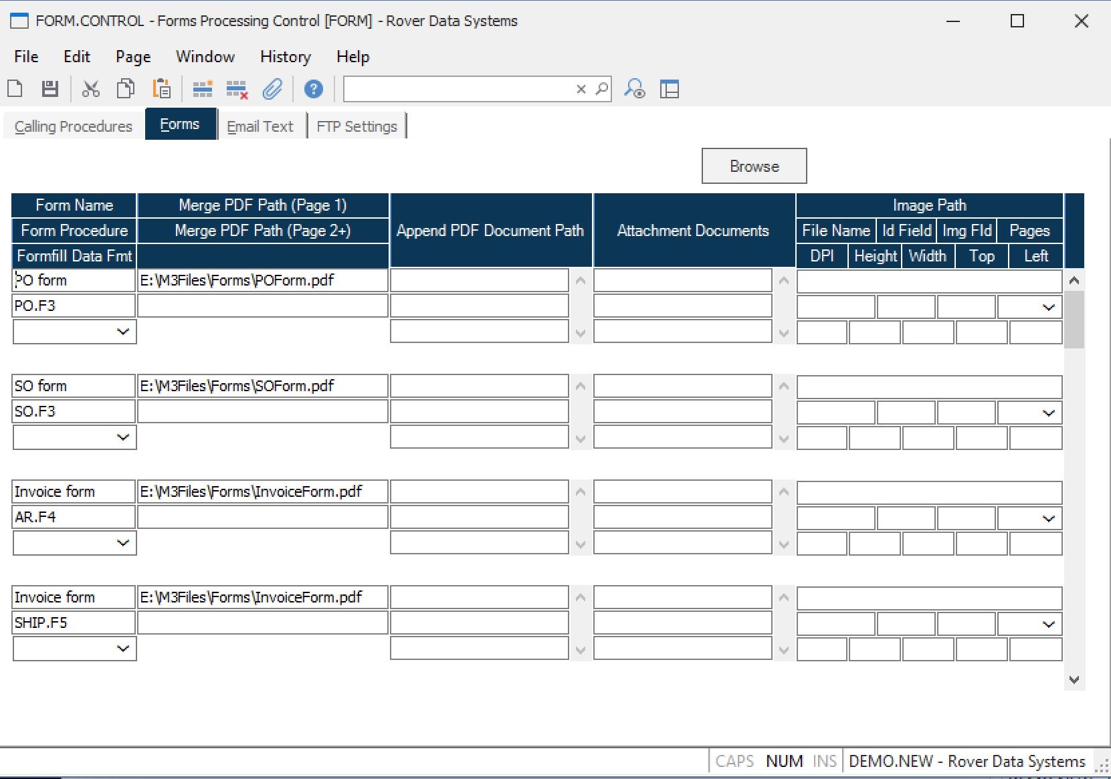
Task: Switch to the Calling Procedures tab
Action: point(74,126)
